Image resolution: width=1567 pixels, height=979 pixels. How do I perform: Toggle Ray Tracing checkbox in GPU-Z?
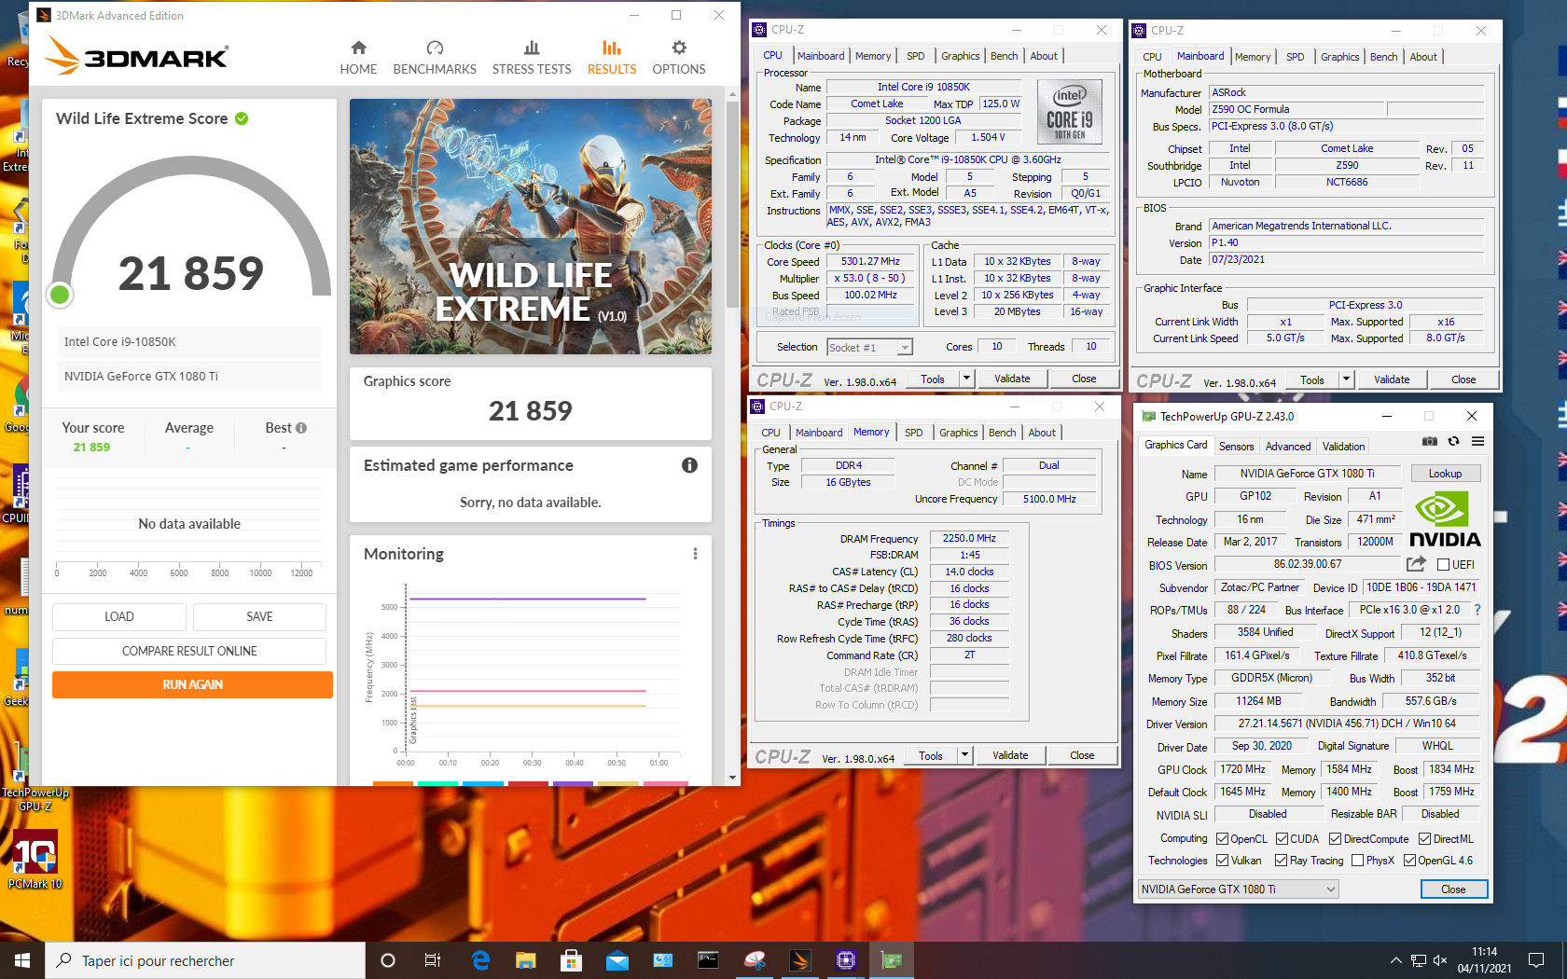coord(1281,861)
